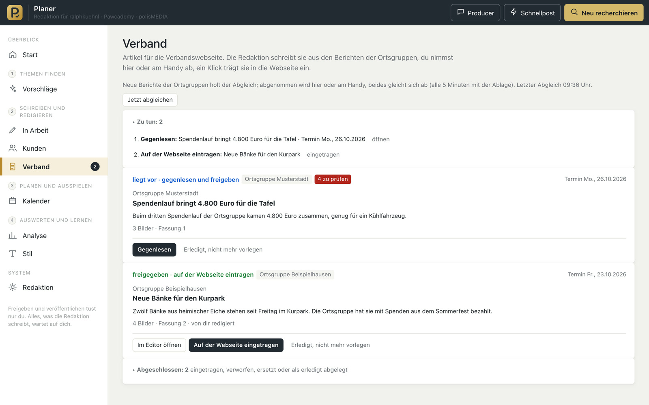Click öffnen next to Gegenlesen task
The width and height of the screenshot is (649, 405).
[x=380, y=139]
